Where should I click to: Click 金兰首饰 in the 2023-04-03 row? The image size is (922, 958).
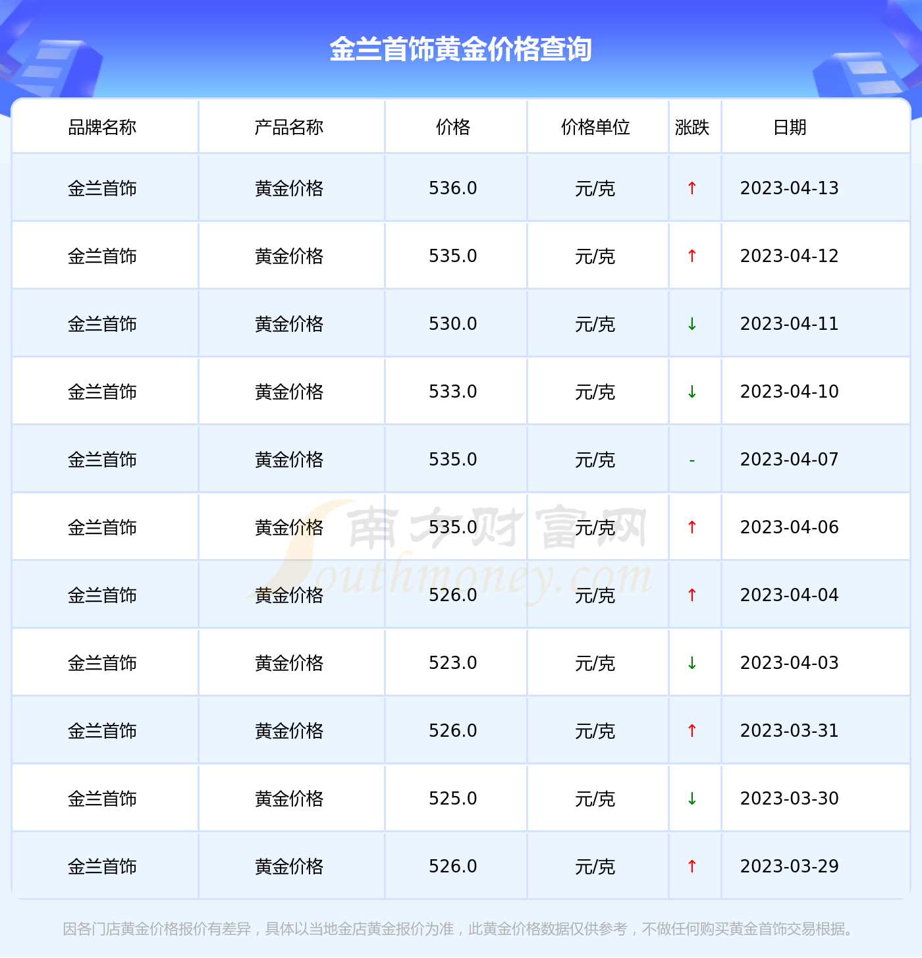[x=102, y=663]
